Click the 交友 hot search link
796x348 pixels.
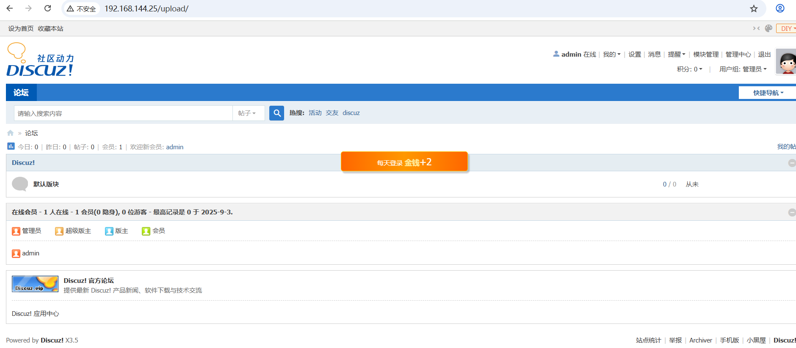[332, 113]
